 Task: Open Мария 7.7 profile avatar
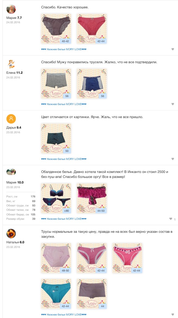(11, 9)
